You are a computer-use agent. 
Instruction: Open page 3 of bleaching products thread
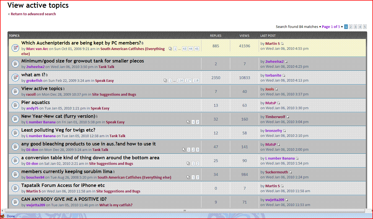198,150
